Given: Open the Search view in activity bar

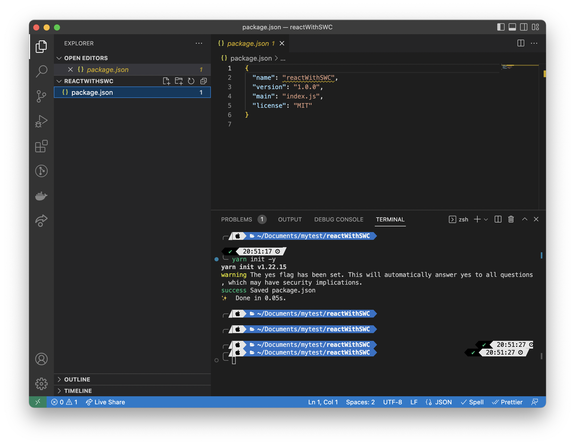Looking at the screenshot, I should [x=41, y=71].
